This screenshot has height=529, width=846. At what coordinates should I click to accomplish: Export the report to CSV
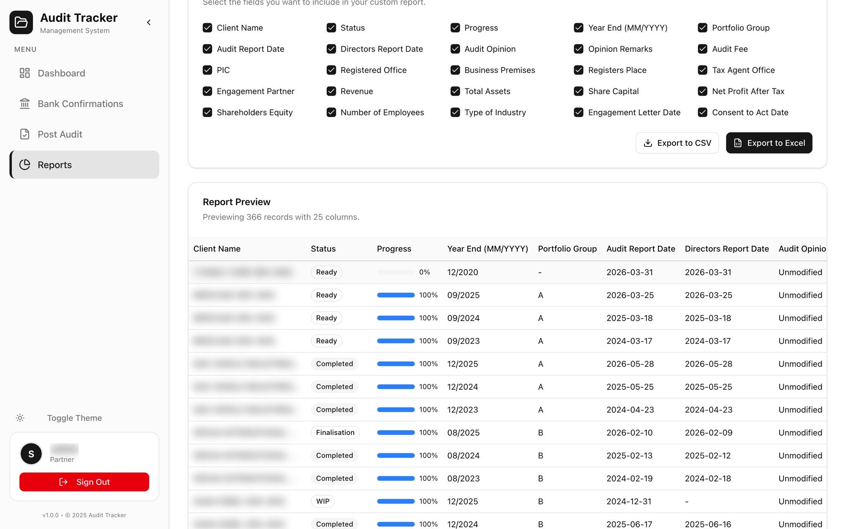click(x=677, y=143)
